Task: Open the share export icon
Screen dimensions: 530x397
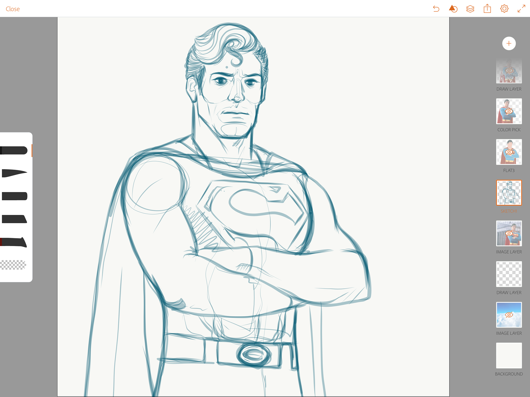Action: tap(487, 9)
